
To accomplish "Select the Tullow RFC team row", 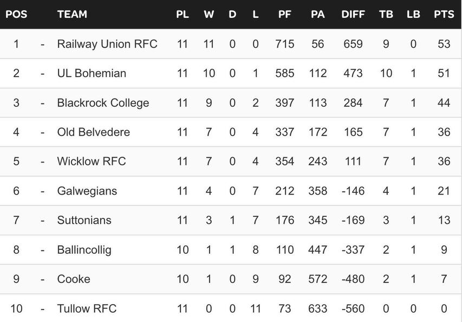I will 87,308.
